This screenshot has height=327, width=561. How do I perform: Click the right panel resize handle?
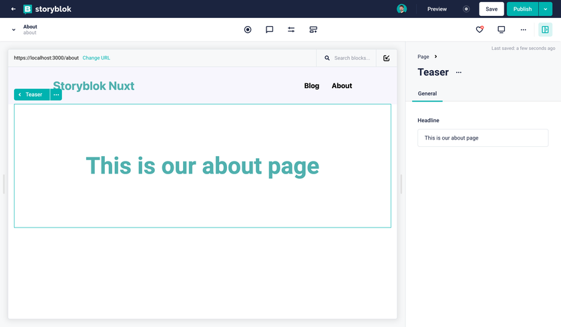pos(401,184)
